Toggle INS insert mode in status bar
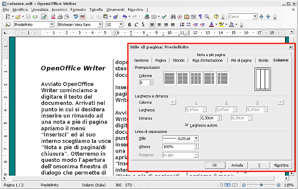The width and height of the screenshot is (298, 189). (x=119, y=185)
